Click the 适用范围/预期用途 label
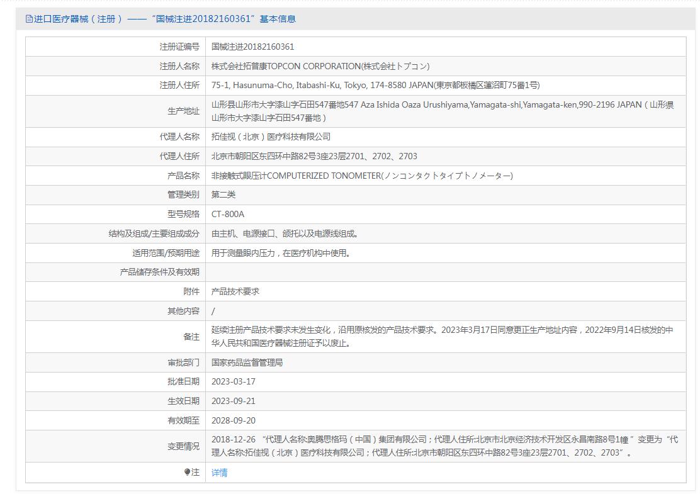 coord(166,253)
